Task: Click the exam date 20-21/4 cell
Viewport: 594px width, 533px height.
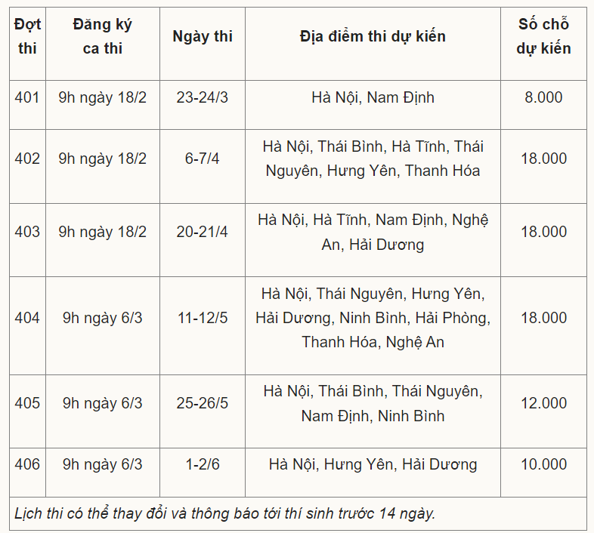Action: coord(203,232)
